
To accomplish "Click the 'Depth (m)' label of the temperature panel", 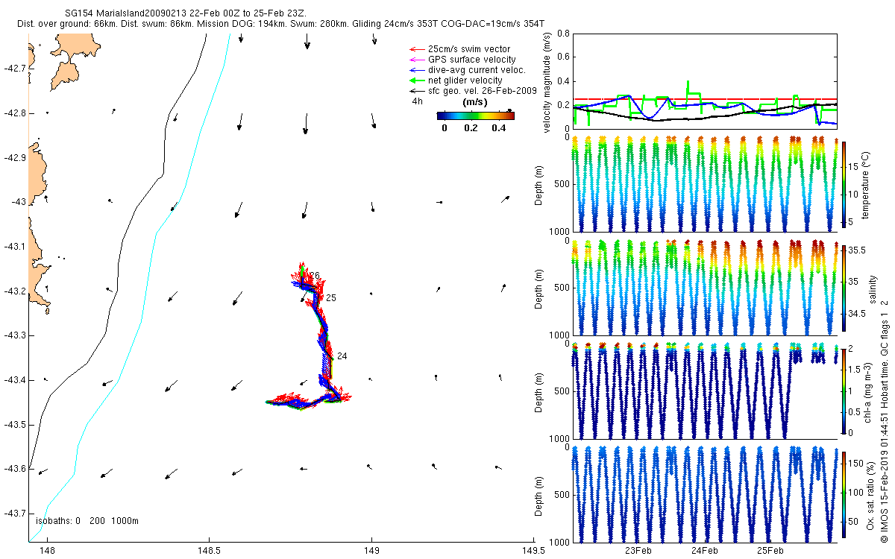I will click(x=538, y=184).
